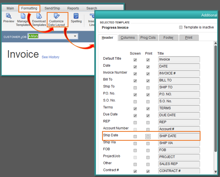The height and width of the screenshot is (177, 220).
Task: Open Manage Templates icon
Action: tap(23, 16)
